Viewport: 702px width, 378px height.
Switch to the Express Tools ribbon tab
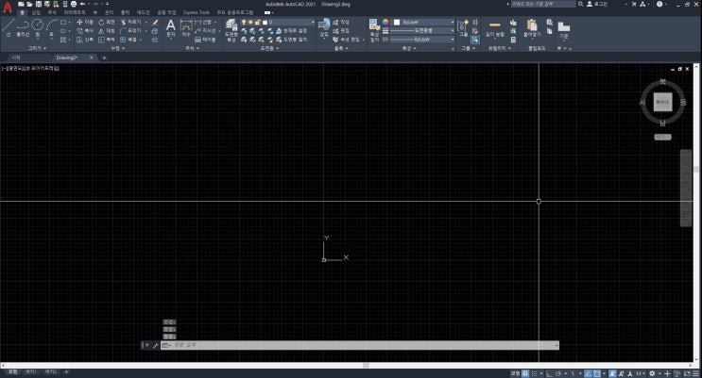click(197, 12)
